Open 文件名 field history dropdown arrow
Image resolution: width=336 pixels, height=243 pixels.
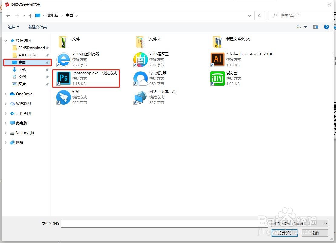[265, 224]
